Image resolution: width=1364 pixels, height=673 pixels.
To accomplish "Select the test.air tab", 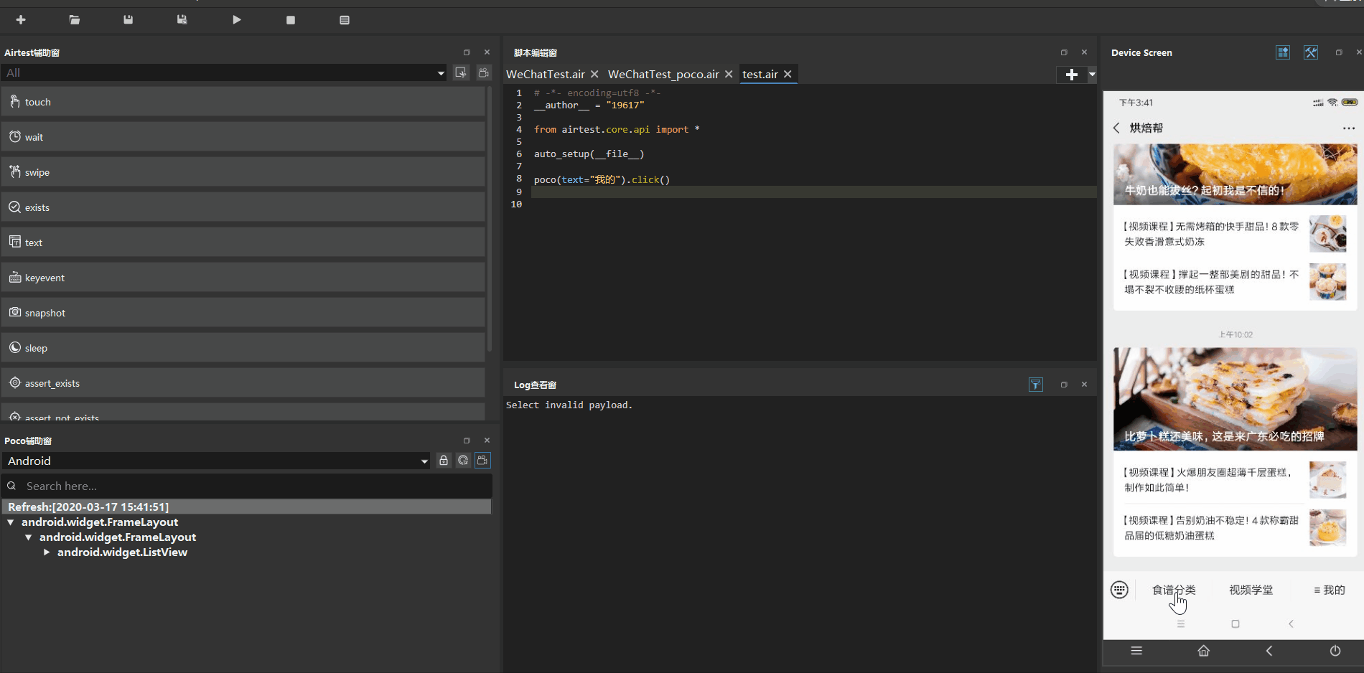I will coord(760,75).
